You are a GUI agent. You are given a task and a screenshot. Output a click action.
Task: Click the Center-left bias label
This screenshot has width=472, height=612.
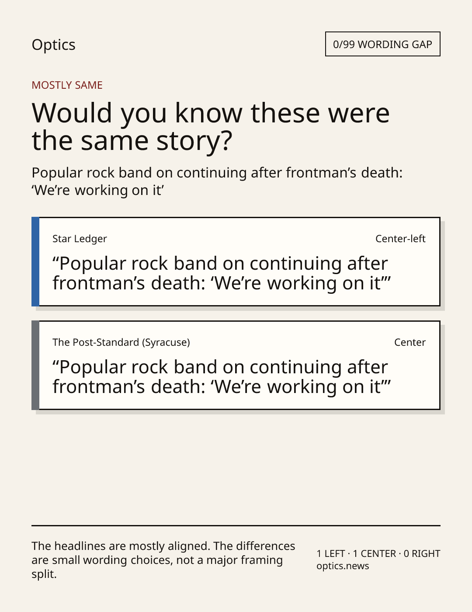click(400, 239)
